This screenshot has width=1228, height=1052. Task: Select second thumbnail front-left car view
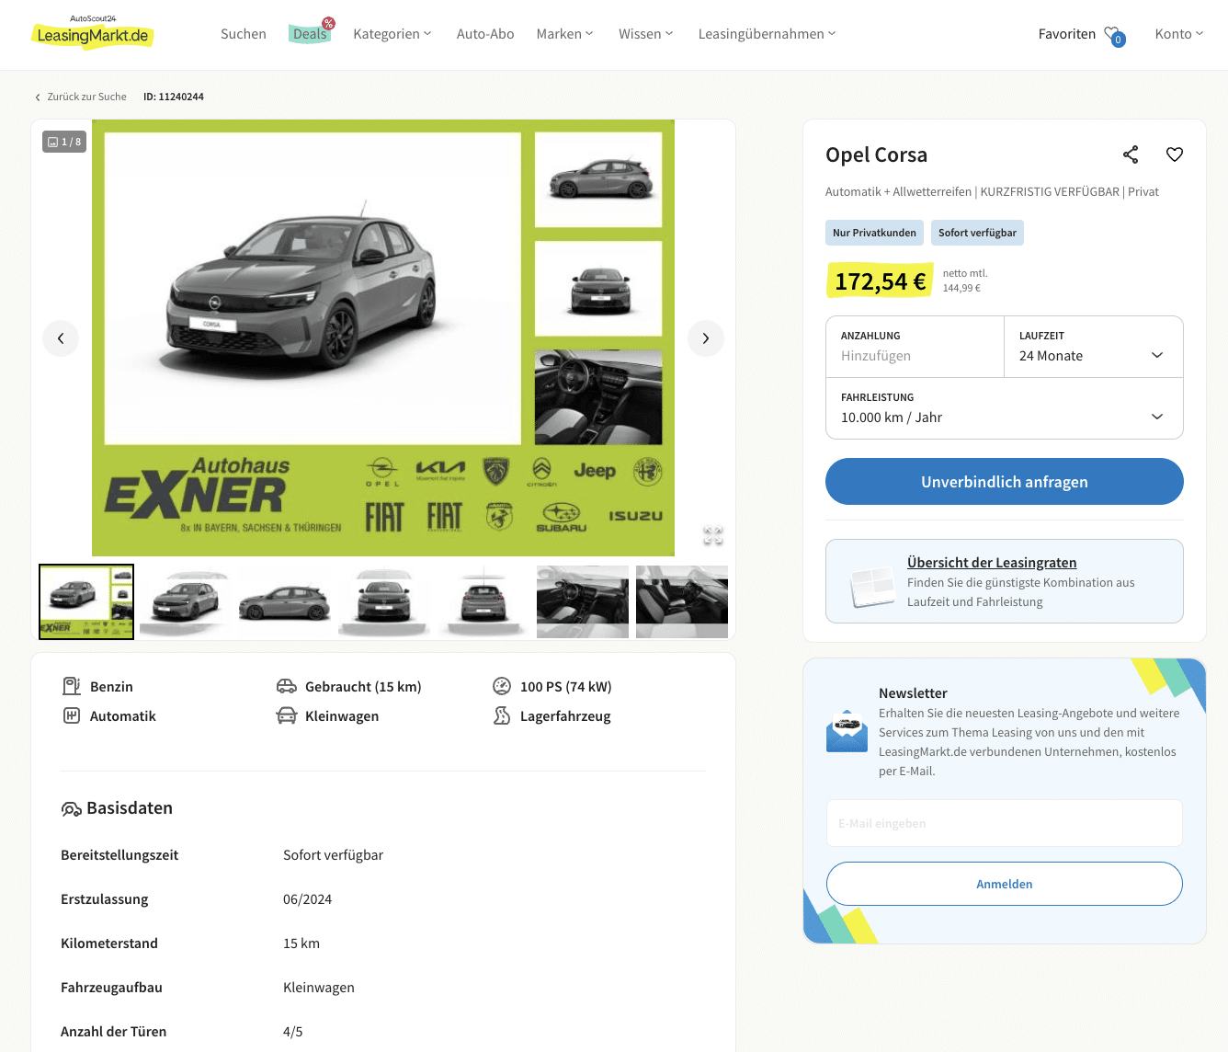(186, 601)
